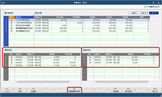
Task: Uncheck 債権明細 slip 000002 dated 4月3日
Action: [x=90, y=60]
